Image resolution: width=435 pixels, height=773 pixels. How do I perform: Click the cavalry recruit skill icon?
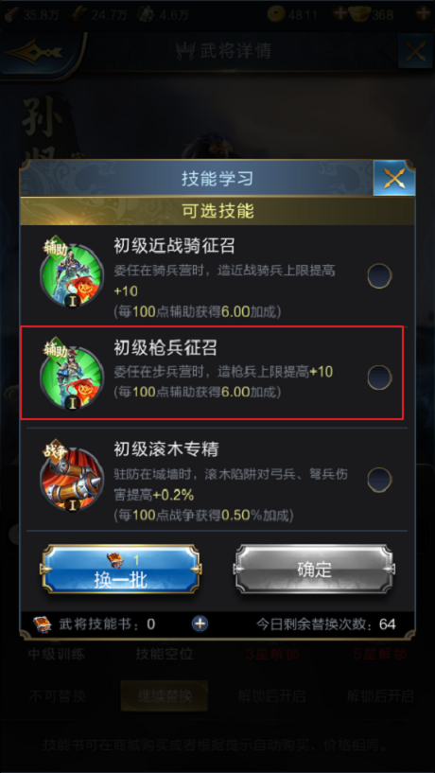72,272
